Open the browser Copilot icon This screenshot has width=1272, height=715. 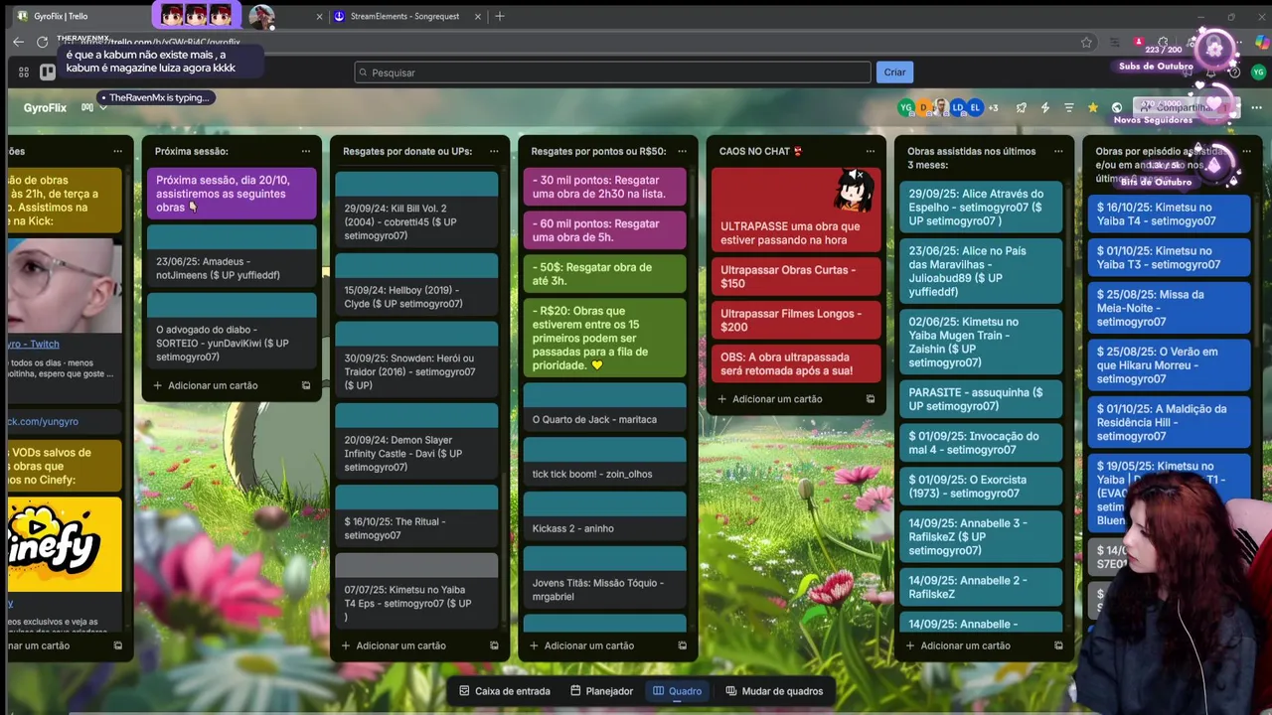[1262, 42]
